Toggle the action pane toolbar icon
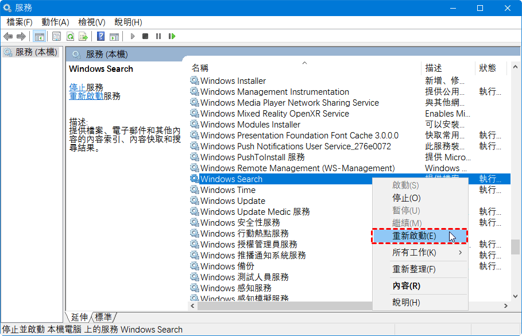Screen dimensions: 522x336 pyautogui.click(x=114, y=36)
